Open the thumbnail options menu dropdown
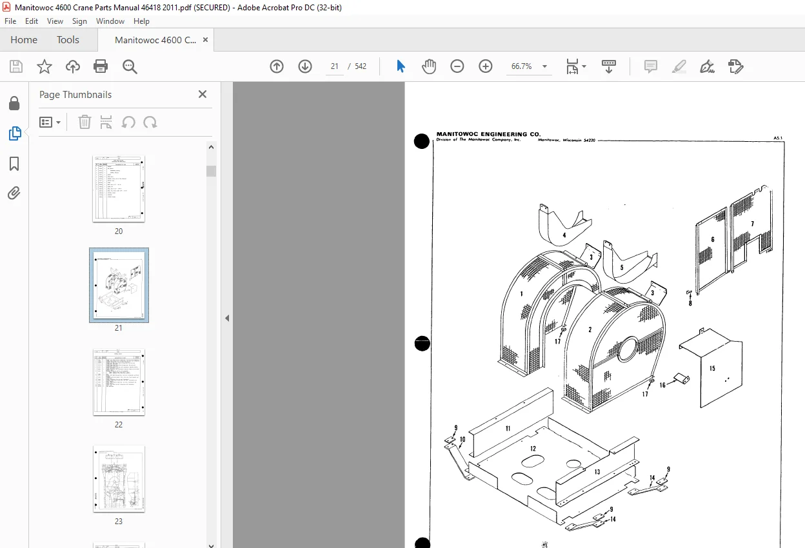805x548 pixels. click(50, 122)
